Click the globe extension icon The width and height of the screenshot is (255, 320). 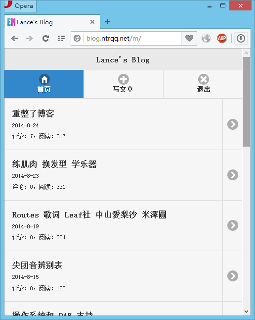(x=206, y=38)
